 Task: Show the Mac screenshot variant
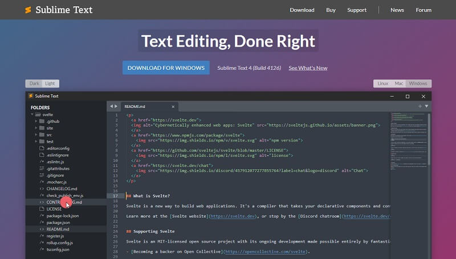(398, 83)
